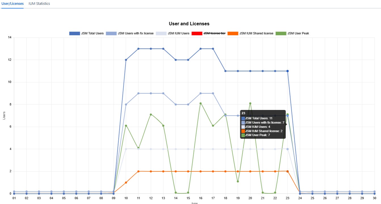Viewport: 381px width, 204px height.
Task: Select the green User Peak point on June 15
Action: [x=188, y=193]
